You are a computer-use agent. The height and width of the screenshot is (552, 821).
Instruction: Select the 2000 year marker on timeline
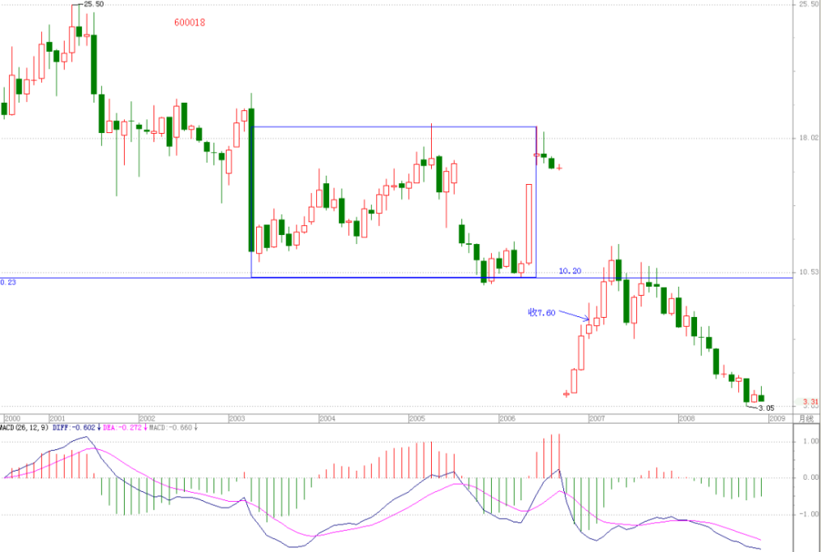pos(12,418)
